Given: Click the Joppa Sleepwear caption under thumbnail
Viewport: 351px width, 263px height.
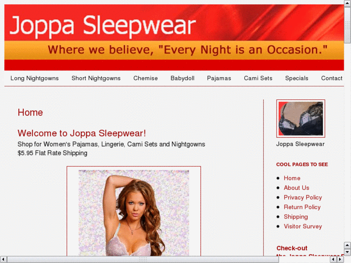Looking at the screenshot, I should click(x=300, y=144).
